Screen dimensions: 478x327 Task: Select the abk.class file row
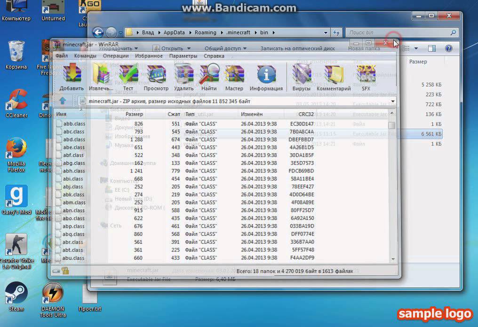click(x=185, y=195)
